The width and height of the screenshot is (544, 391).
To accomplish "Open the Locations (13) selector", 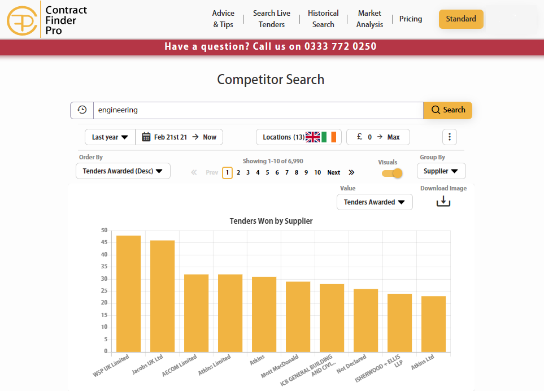I will (x=299, y=137).
